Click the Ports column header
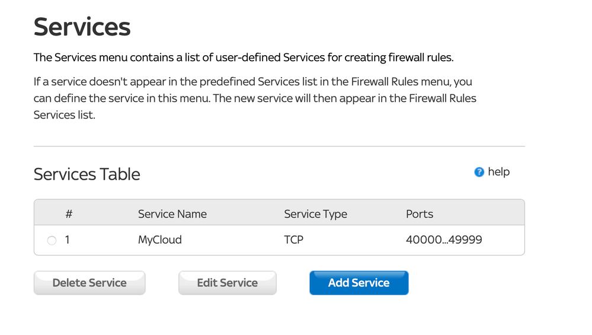 (x=420, y=214)
